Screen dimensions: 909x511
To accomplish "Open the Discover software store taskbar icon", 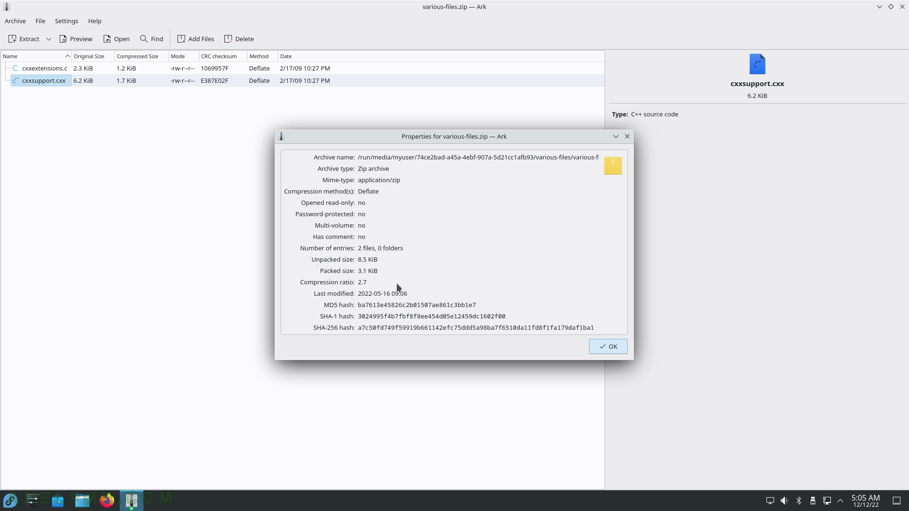I will (58, 500).
